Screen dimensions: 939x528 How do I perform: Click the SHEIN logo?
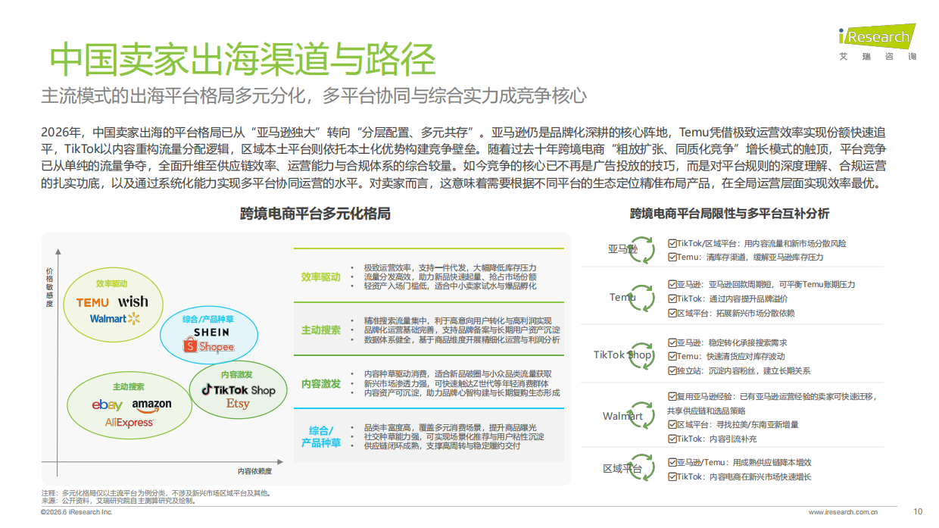[x=211, y=332]
